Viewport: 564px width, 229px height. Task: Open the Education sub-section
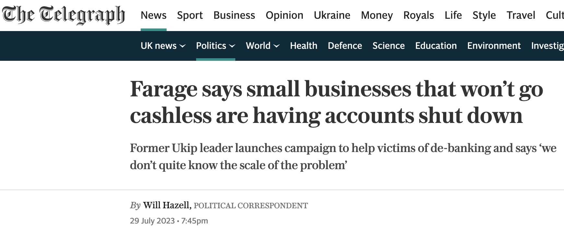click(x=436, y=46)
